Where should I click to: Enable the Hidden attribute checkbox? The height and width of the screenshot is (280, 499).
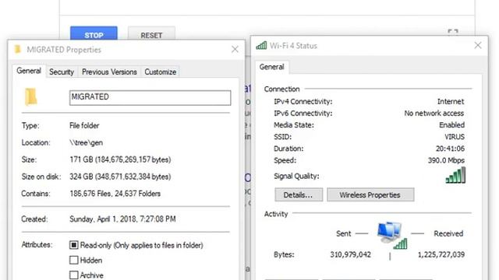[x=74, y=260]
